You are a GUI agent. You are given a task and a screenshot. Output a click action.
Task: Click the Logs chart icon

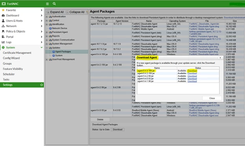[x=3, y=42]
